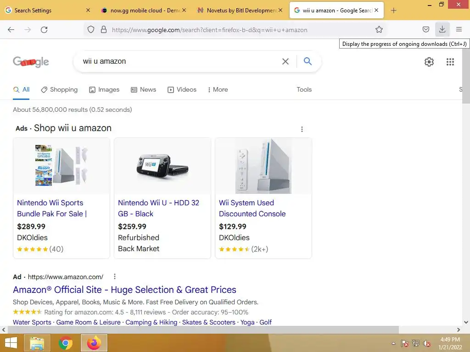Open Google search settings gear
Screen dimensions: 470x352
click(429, 62)
